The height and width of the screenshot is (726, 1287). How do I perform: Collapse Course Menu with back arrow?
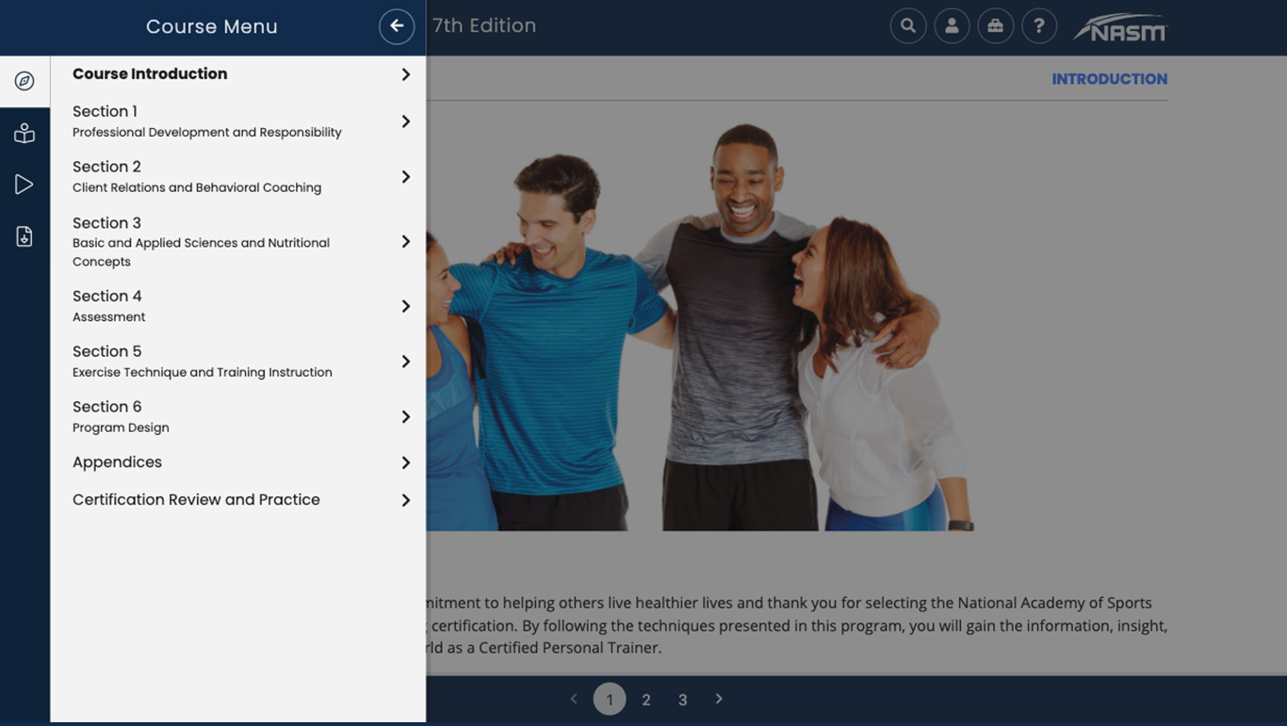pyautogui.click(x=397, y=26)
